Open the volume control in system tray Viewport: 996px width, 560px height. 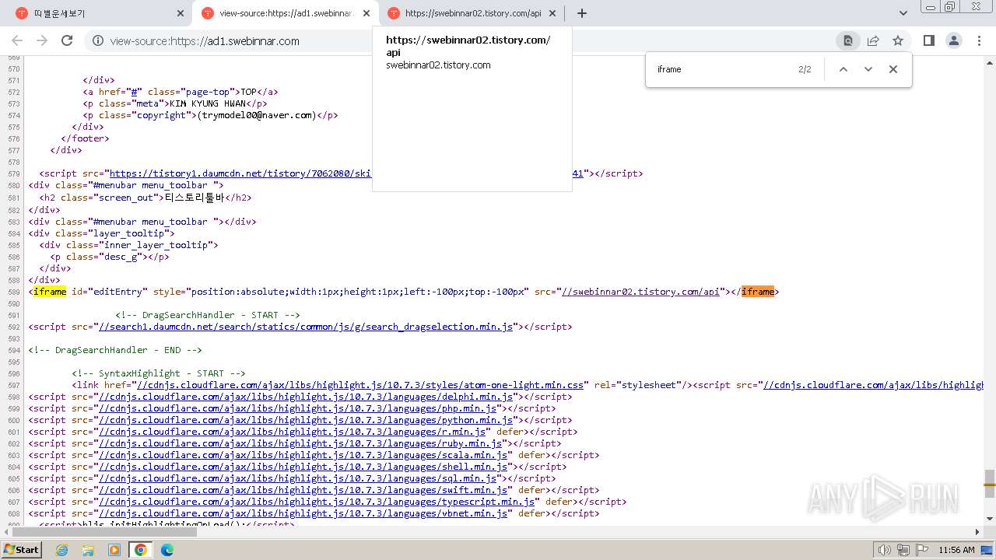(884, 550)
